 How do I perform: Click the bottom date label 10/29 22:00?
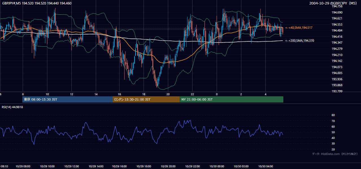[x=193, y=166]
